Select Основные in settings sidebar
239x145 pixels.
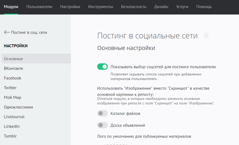[x=13, y=59]
